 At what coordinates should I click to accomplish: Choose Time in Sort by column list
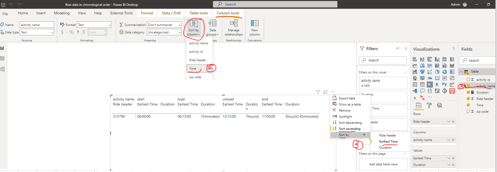pyautogui.click(x=199, y=68)
